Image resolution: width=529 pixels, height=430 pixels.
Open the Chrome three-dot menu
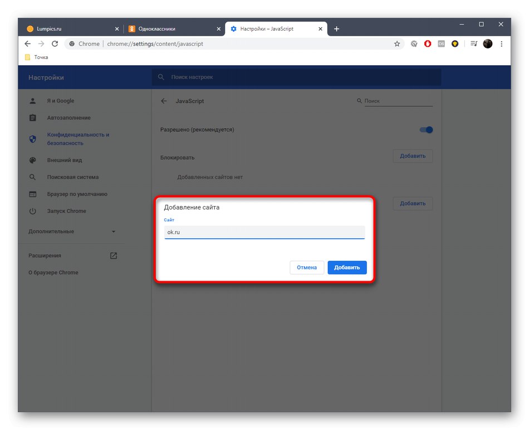click(502, 43)
